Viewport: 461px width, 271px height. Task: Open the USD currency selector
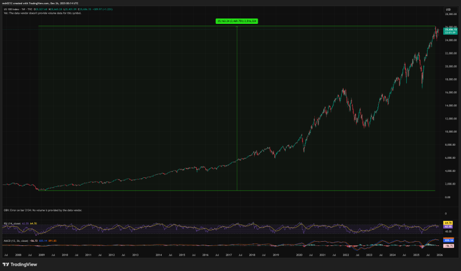[447, 10]
